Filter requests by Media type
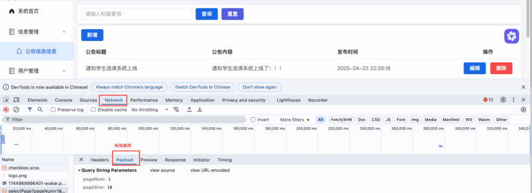This screenshot has height=193, width=532. (431, 119)
